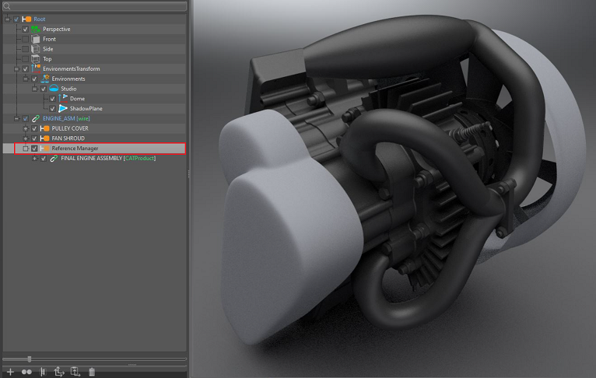Screen dimensions: 596x378
Task: Click the page with arrows icon beside trash
Action: coord(75,372)
